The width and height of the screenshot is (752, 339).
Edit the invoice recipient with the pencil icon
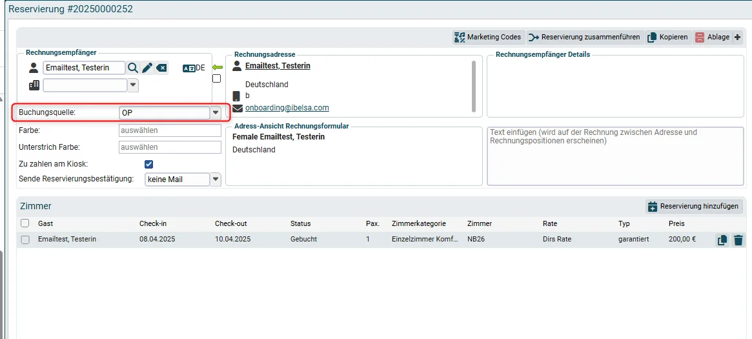point(147,68)
